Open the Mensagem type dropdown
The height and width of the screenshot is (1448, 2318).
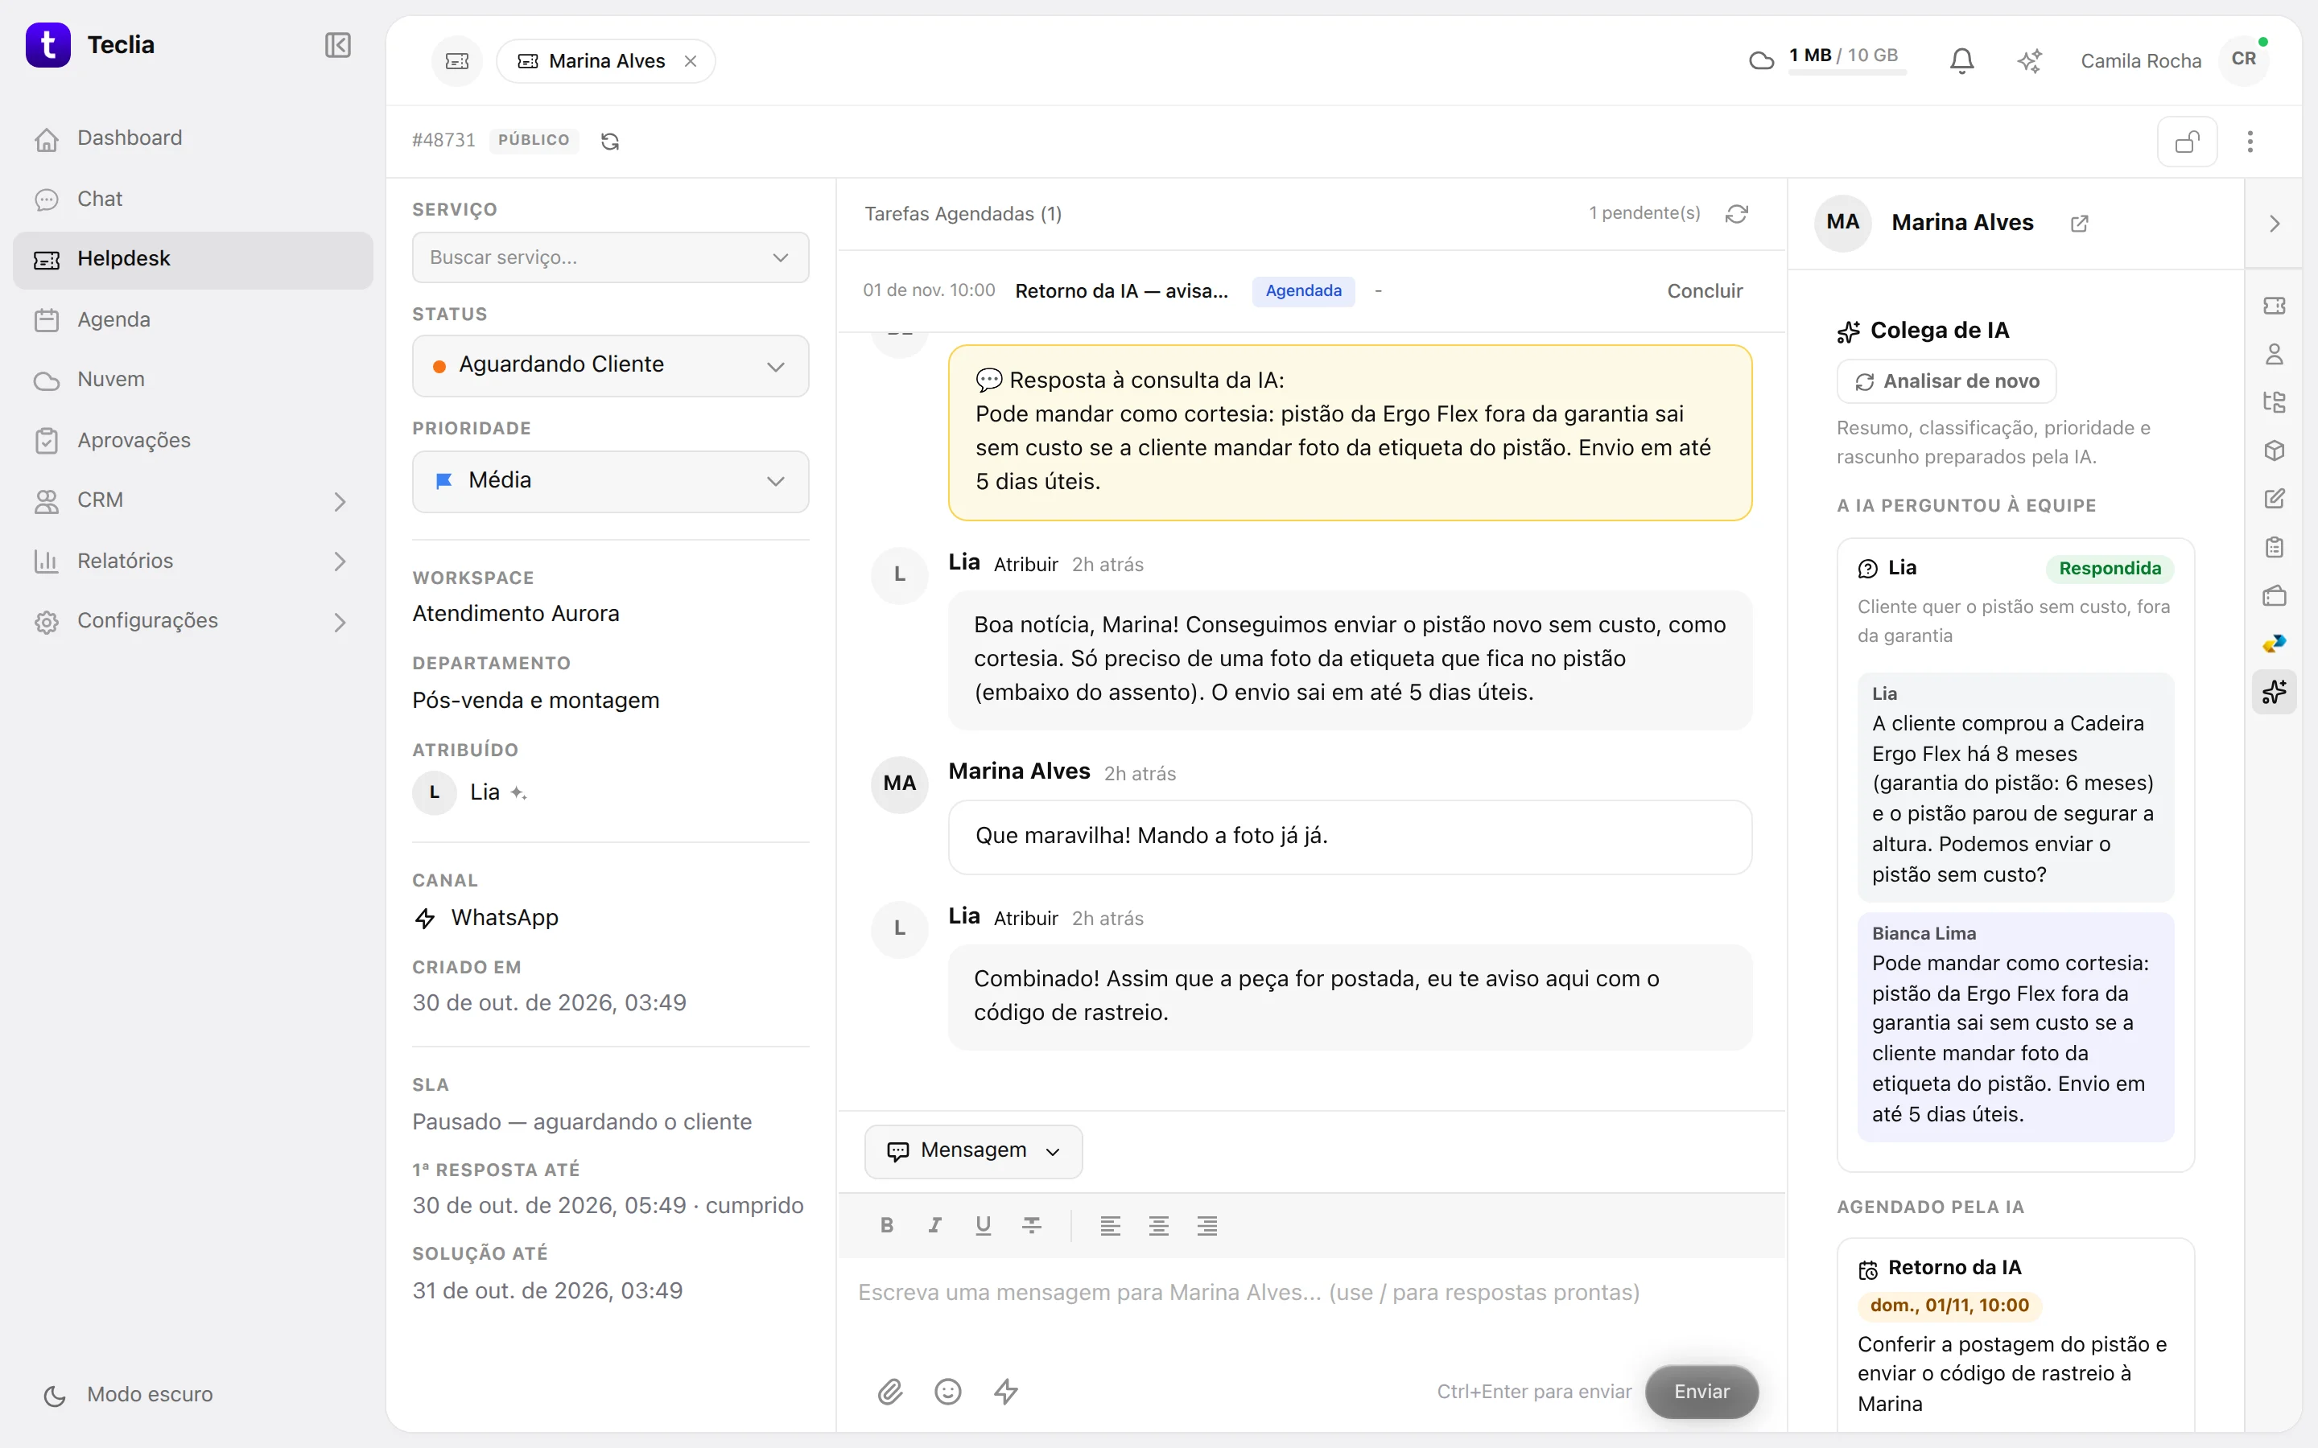(x=973, y=1151)
